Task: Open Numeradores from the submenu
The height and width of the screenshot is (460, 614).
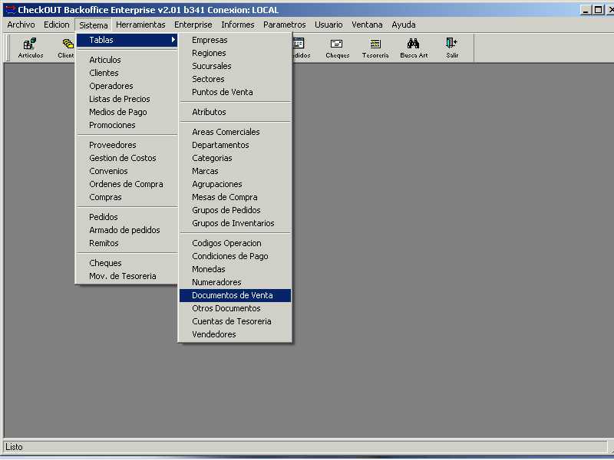Action: [x=235, y=282]
